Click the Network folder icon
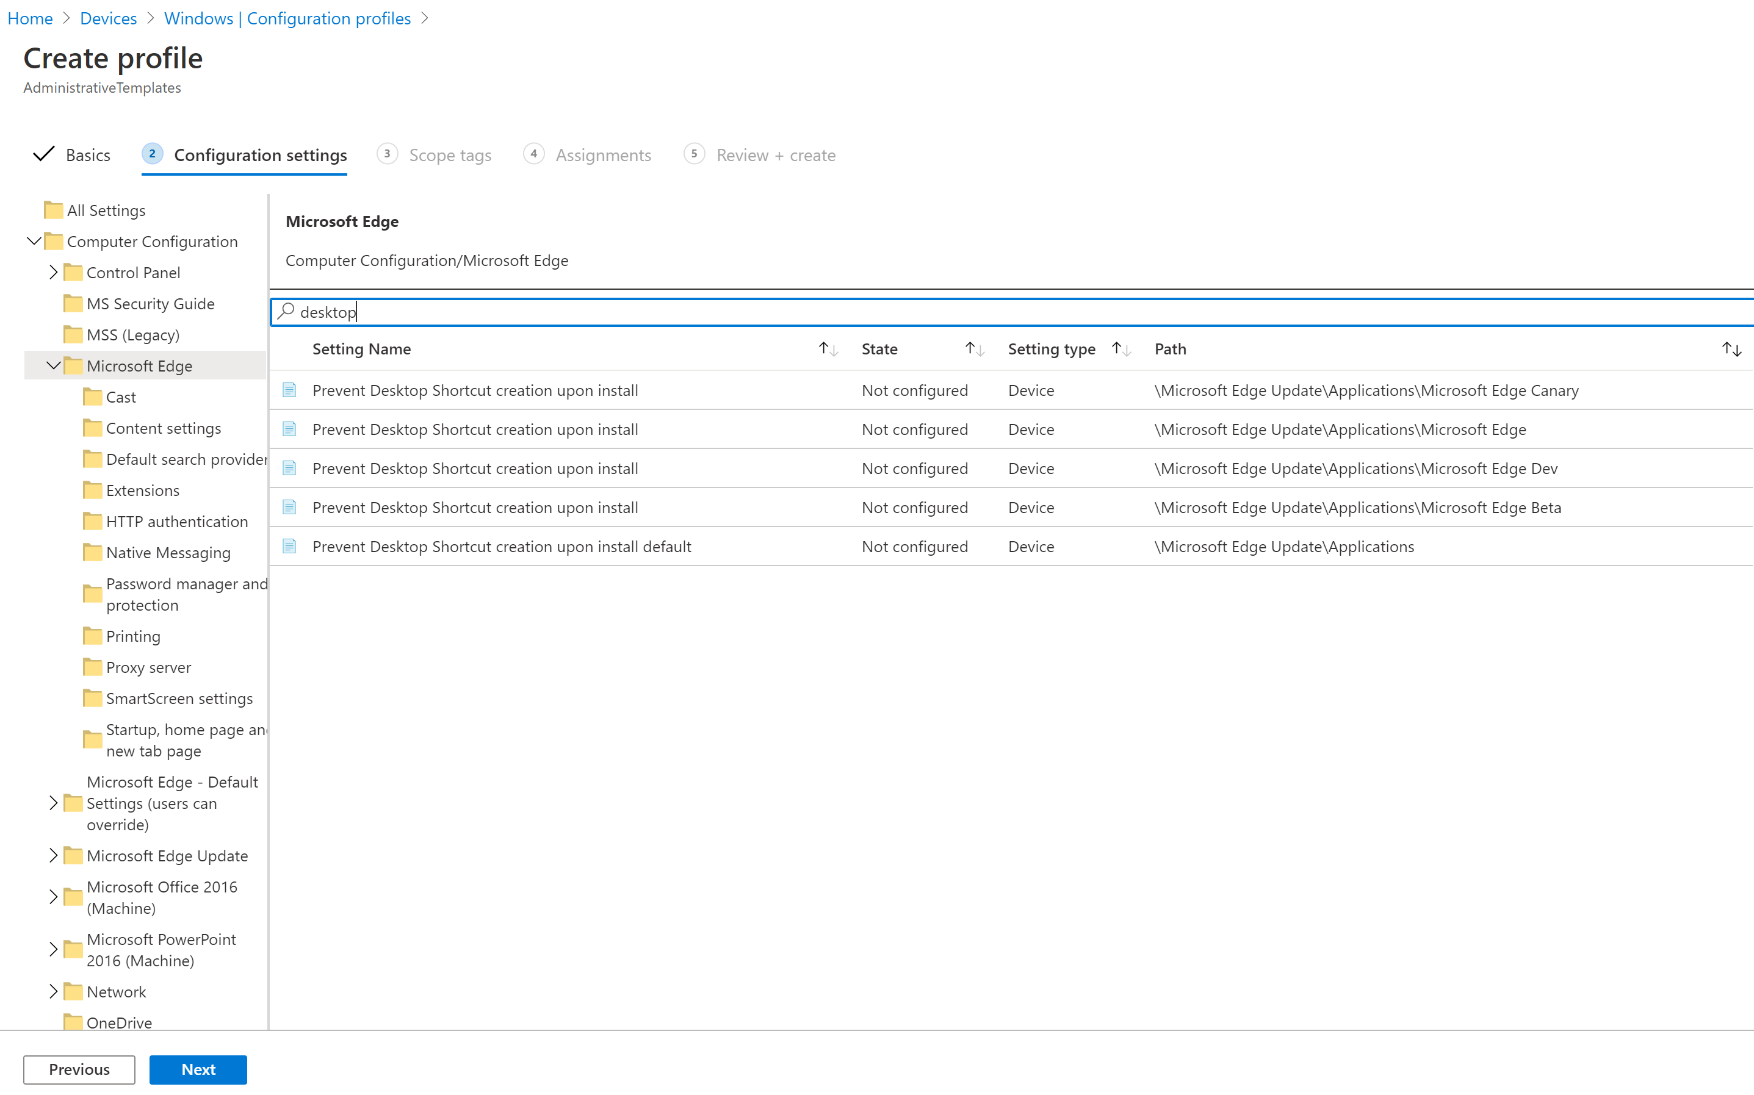 pos(73,991)
